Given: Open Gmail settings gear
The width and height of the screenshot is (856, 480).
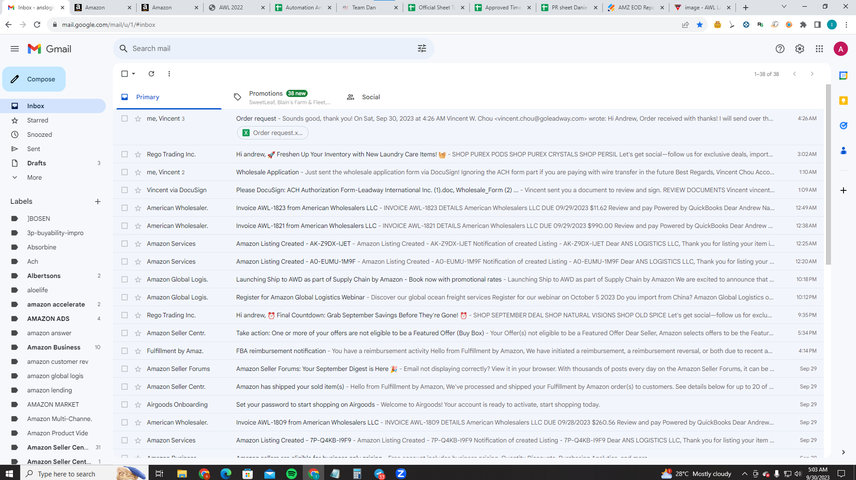Looking at the screenshot, I should 800,49.
